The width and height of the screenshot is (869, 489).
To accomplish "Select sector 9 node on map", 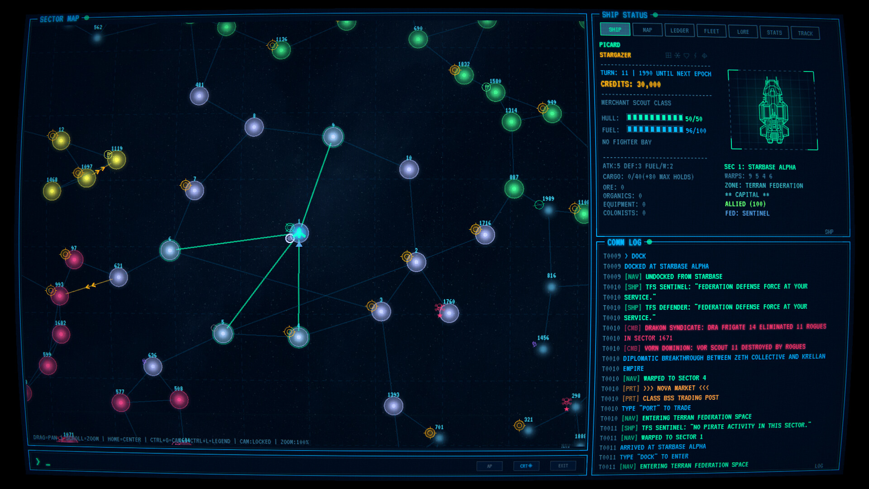I will coord(333,136).
